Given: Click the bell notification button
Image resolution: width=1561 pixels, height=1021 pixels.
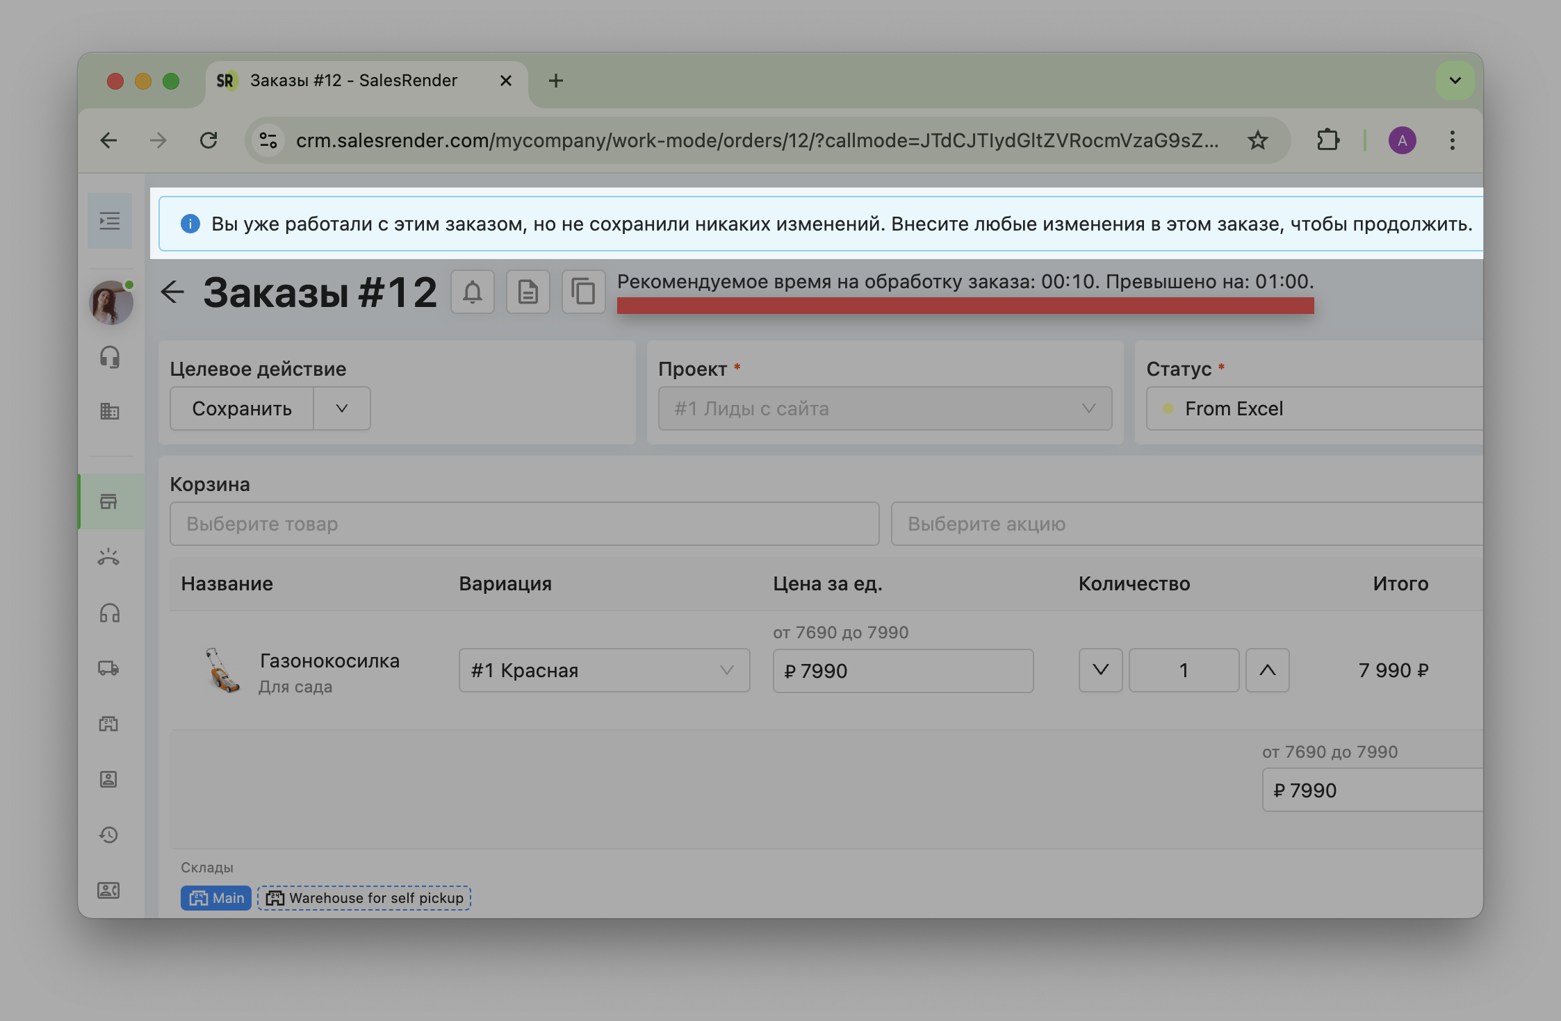Looking at the screenshot, I should pos(473,292).
